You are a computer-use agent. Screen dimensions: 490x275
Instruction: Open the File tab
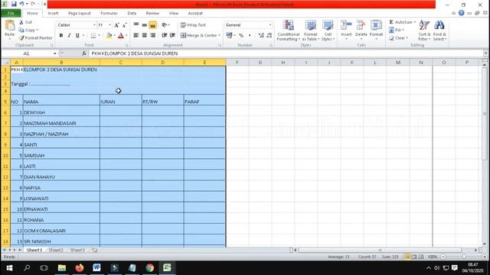pos(11,14)
